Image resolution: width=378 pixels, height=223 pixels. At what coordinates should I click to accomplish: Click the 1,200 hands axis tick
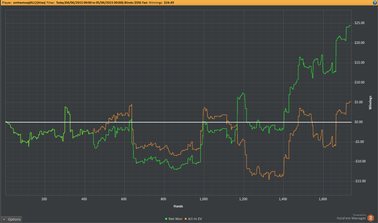(x=244, y=199)
